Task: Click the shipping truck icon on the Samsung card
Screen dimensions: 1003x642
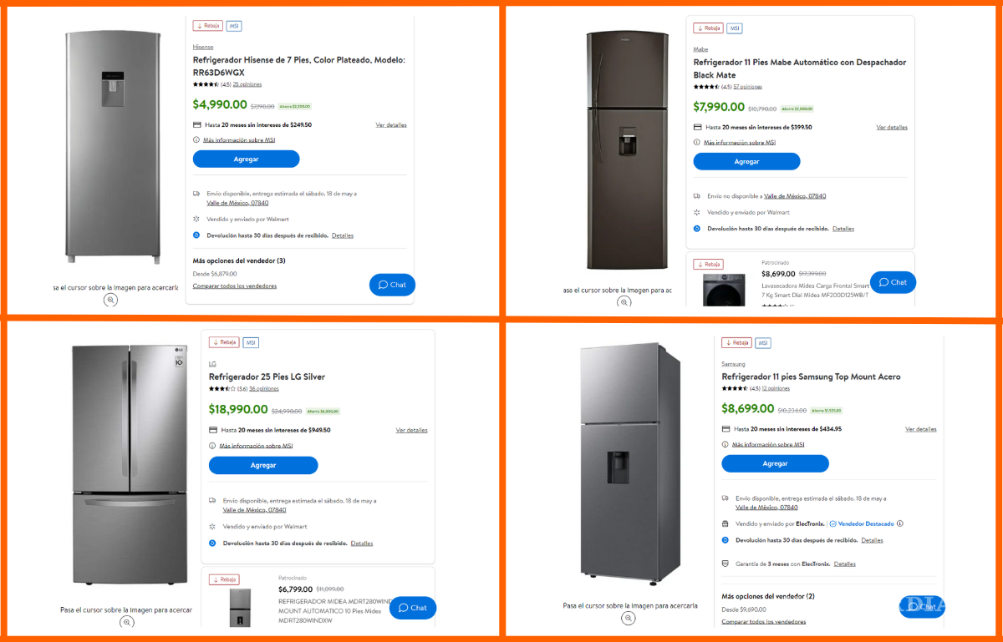Action: tap(724, 498)
